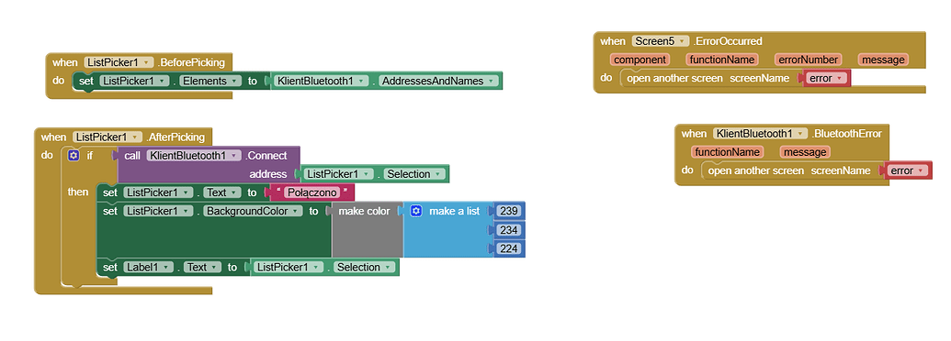This screenshot has width=951, height=341.
Task: Click the number block 224
Action: (509, 248)
